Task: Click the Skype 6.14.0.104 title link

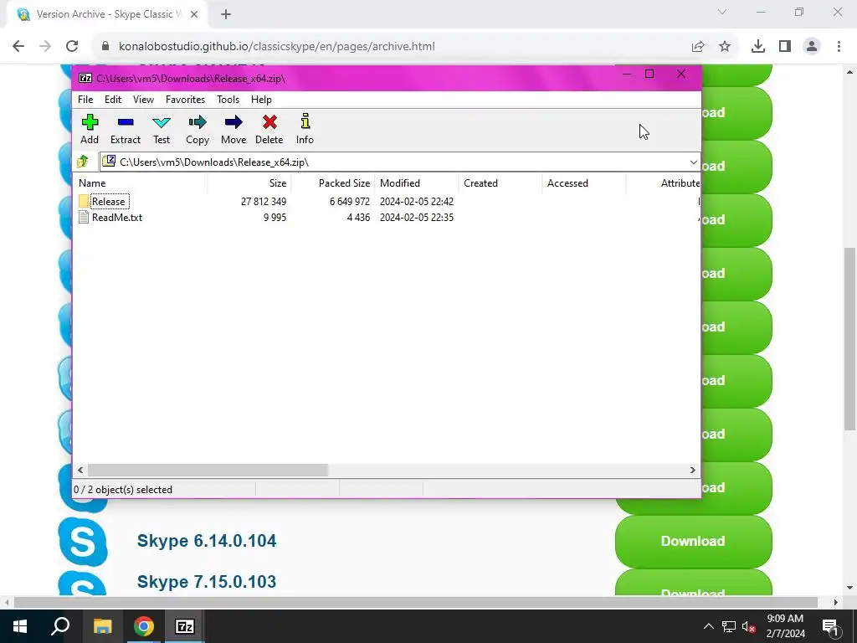Action: pos(207,541)
